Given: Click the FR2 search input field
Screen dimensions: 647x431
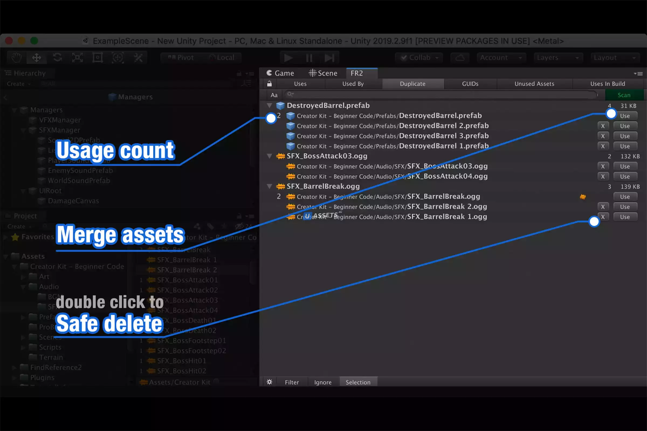Looking at the screenshot, I should (440, 95).
